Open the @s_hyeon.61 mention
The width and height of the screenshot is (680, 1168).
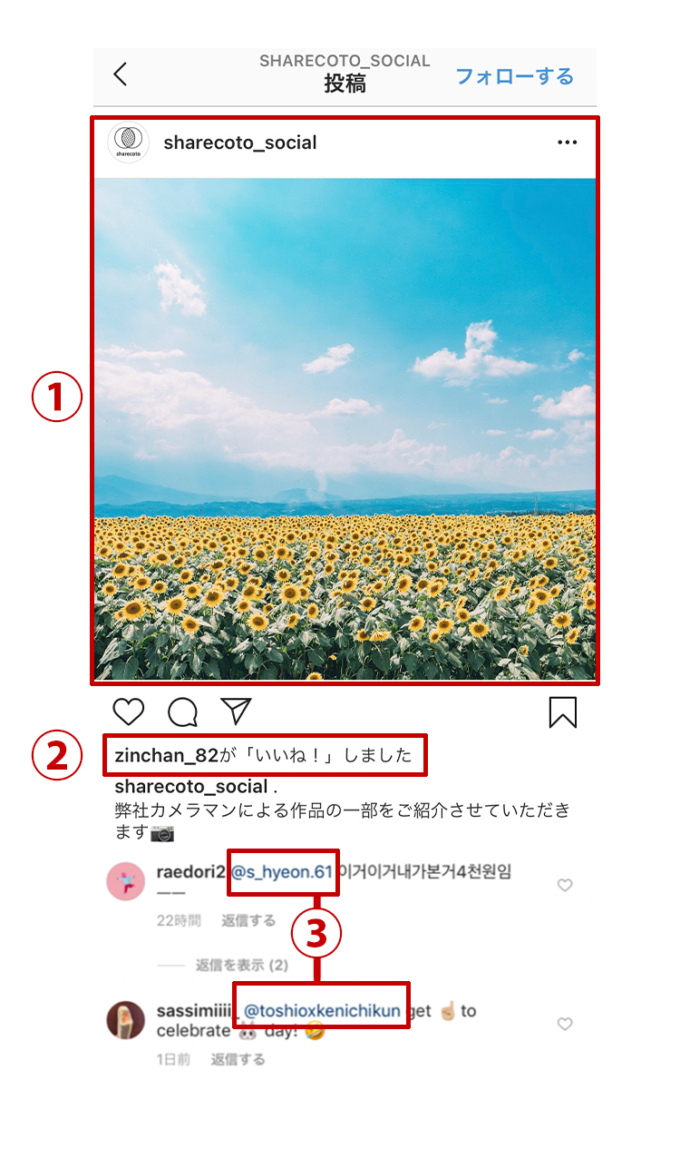coord(282,872)
